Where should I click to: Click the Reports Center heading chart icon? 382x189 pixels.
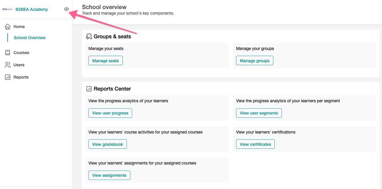pyautogui.click(x=89, y=89)
